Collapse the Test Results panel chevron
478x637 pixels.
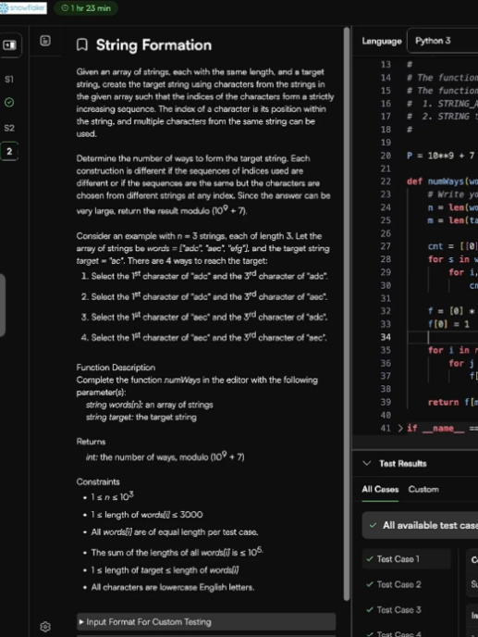[x=367, y=463]
